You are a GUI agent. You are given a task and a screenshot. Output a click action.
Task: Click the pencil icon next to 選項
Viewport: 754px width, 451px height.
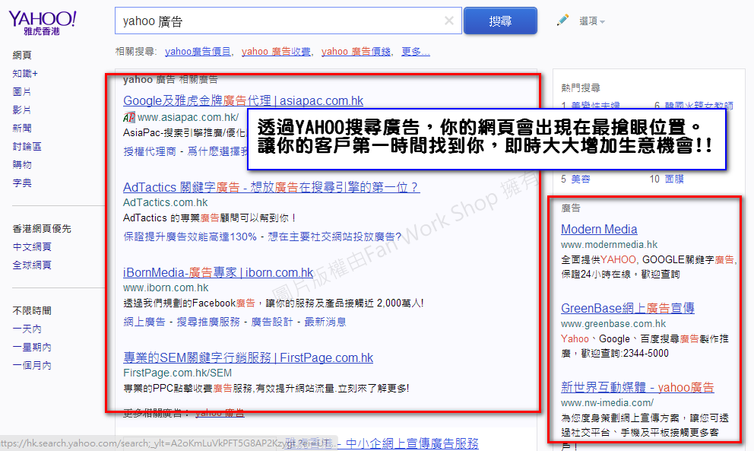point(562,21)
